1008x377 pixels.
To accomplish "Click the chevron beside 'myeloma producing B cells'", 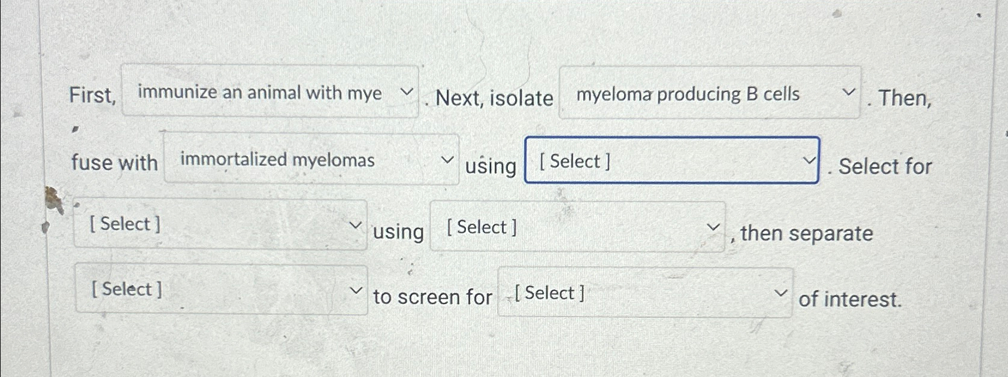I will (x=849, y=93).
